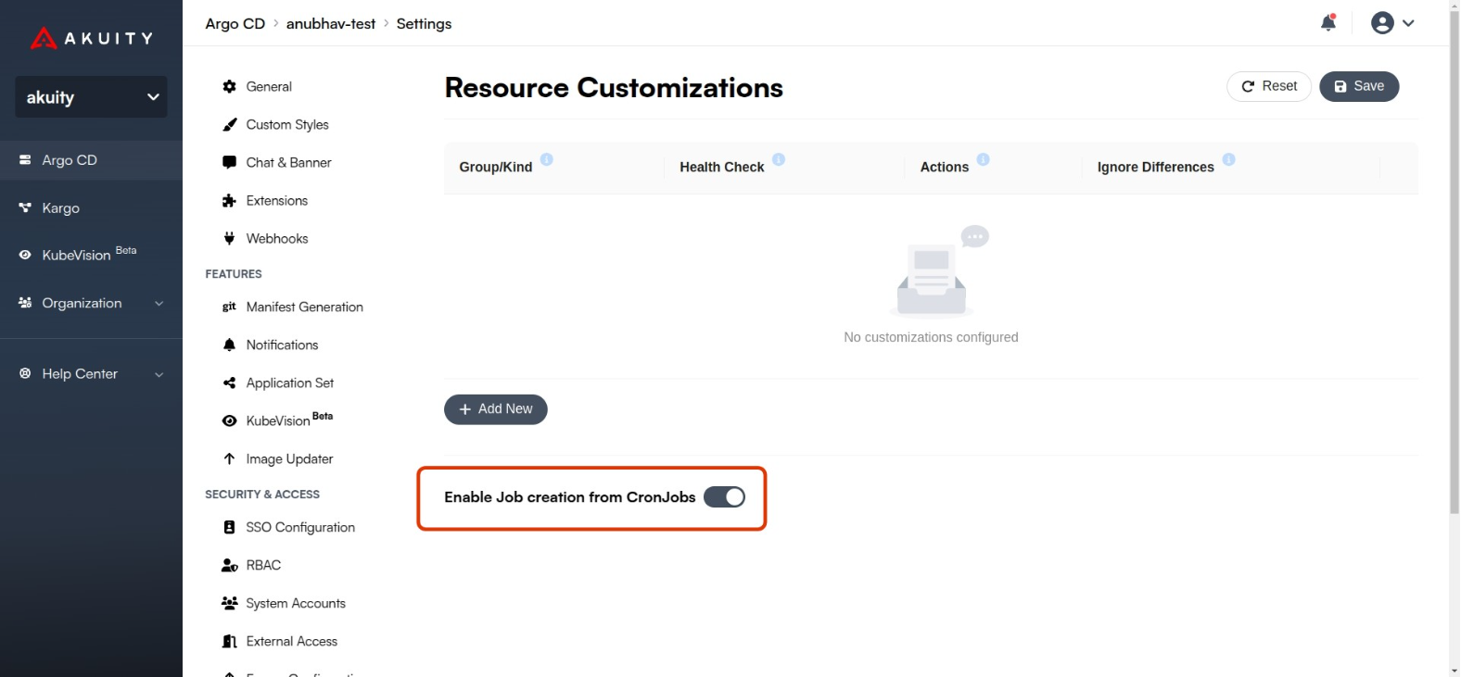Click the General gear icon
This screenshot has width=1461, height=677.
coord(229,86)
